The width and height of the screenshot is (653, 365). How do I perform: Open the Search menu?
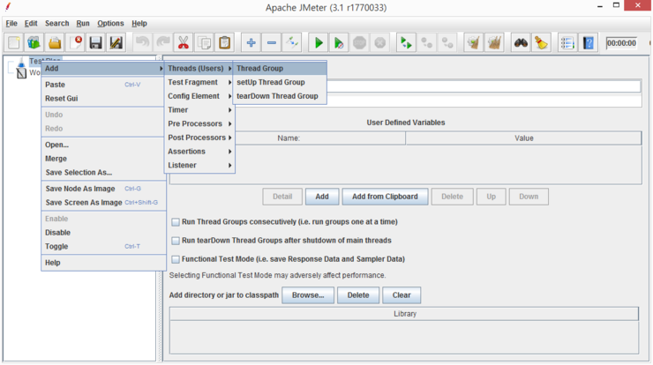pos(57,23)
